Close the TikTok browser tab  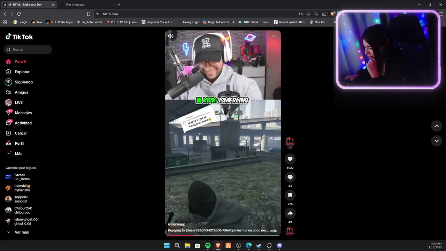53,5
